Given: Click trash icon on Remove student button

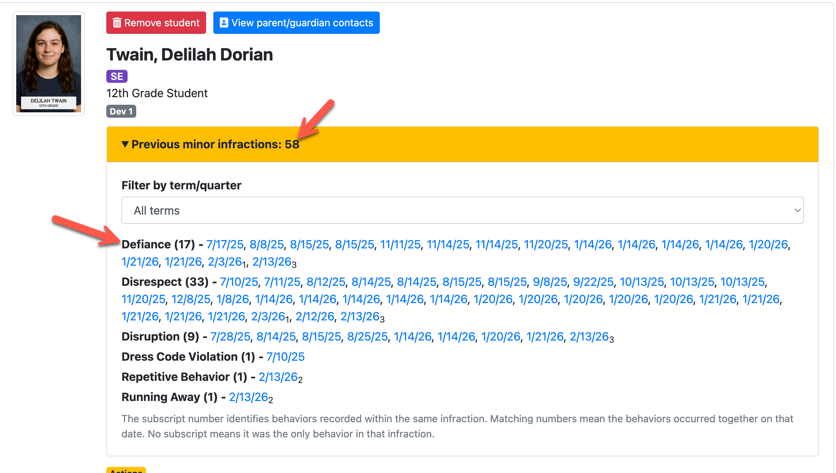Looking at the screenshot, I should coord(117,23).
